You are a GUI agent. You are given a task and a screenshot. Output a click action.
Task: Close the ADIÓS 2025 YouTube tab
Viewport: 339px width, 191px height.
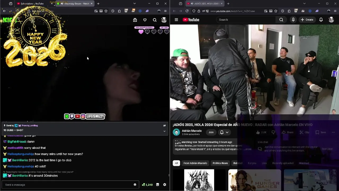click(x=221, y=4)
